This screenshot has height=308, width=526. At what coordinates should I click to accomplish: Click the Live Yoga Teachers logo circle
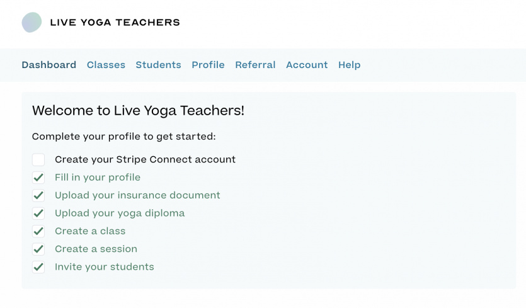(31, 22)
